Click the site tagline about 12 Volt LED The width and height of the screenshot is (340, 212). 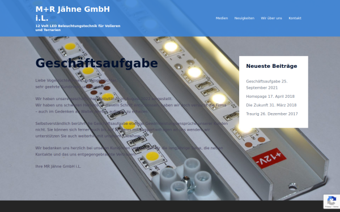tap(78, 28)
